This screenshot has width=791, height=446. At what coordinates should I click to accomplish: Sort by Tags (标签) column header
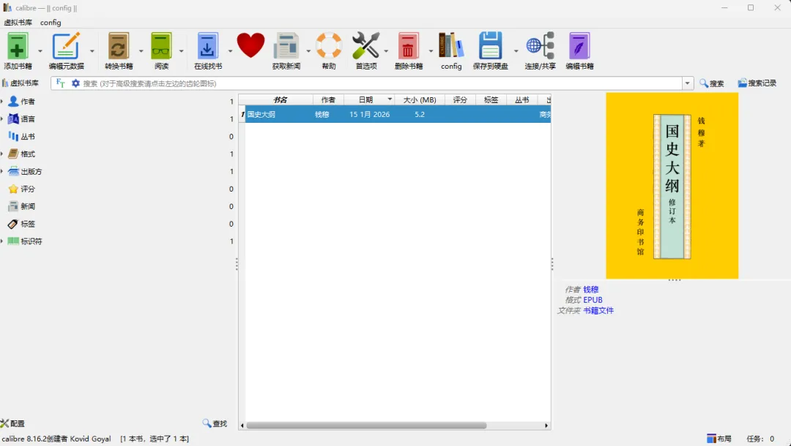[x=491, y=99]
